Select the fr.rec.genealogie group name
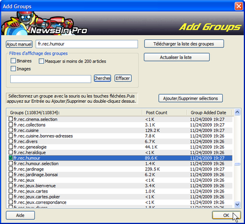 pyautogui.click(x=30, y=147)
